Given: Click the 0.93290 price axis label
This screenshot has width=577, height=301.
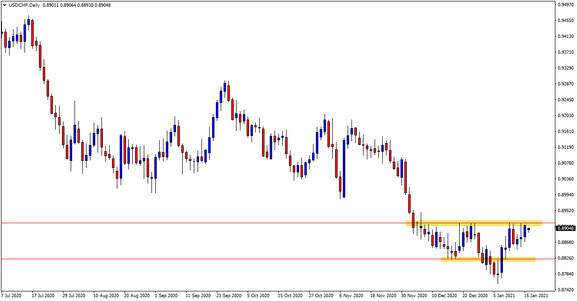Looking at the screenshot, I should click(x=565, y=68).
